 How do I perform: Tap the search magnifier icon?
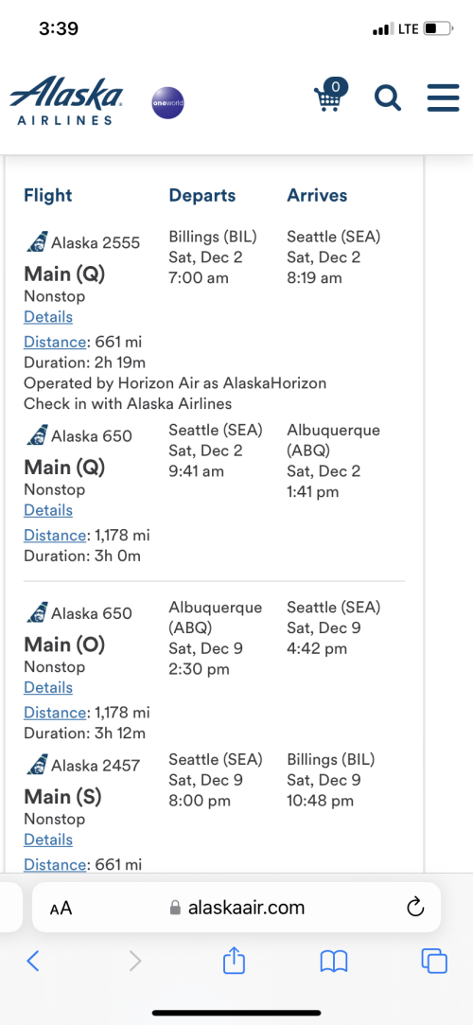pos(388,98)
